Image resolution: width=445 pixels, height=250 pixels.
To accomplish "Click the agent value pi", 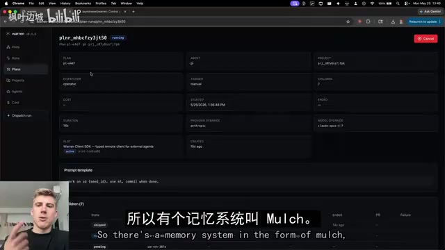I will (x=192, y=63).
